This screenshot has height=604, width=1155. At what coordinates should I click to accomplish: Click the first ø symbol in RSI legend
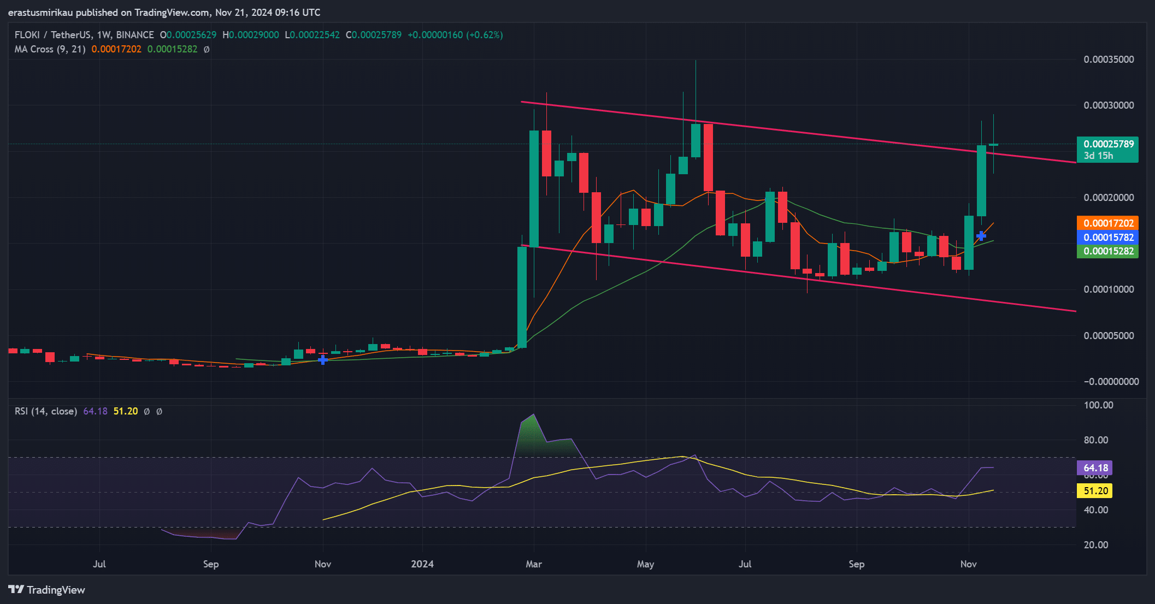pyautogui.click(x=146, y=411)
